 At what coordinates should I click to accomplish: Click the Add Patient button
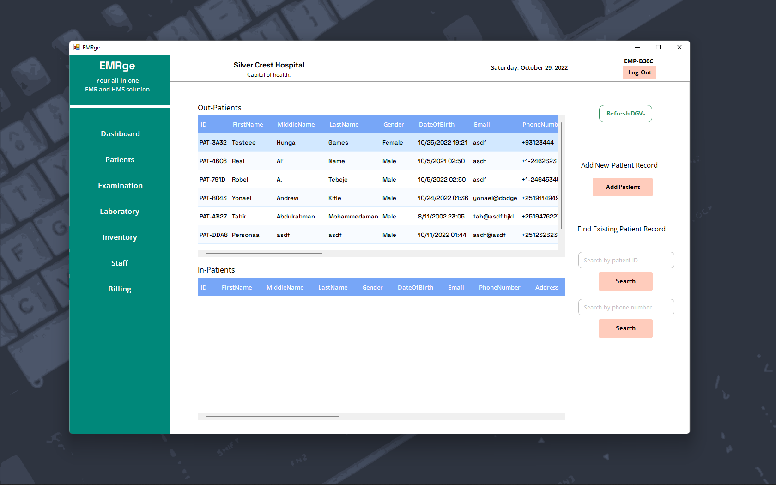click(623, 187)
